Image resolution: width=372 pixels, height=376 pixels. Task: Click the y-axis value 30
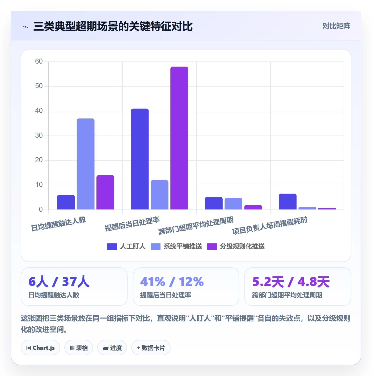(39, 136)
